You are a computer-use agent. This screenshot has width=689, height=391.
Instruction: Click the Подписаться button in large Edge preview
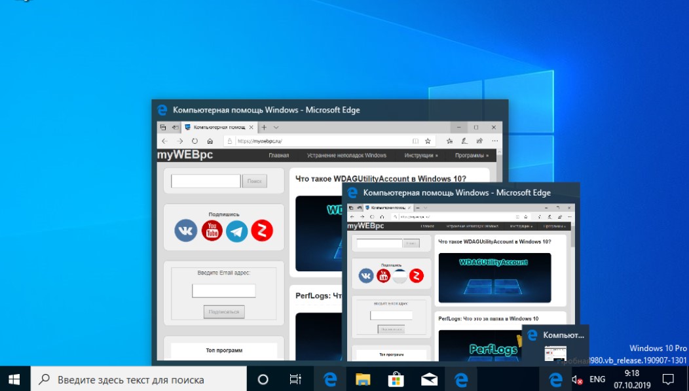pos(224,312)
